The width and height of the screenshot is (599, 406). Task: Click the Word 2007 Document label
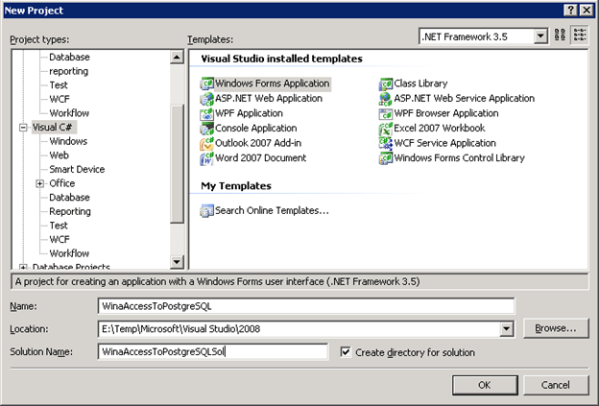(x=260, y=158)
